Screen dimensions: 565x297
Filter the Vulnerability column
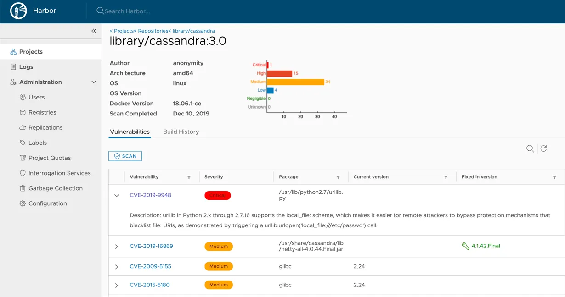189,177
